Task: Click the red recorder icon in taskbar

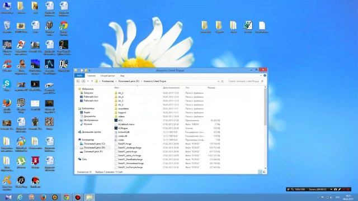Action: 78,197
